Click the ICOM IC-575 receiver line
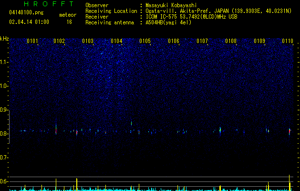Image resolution: width=300 pixels, height=191 pixels. (191, 17)
